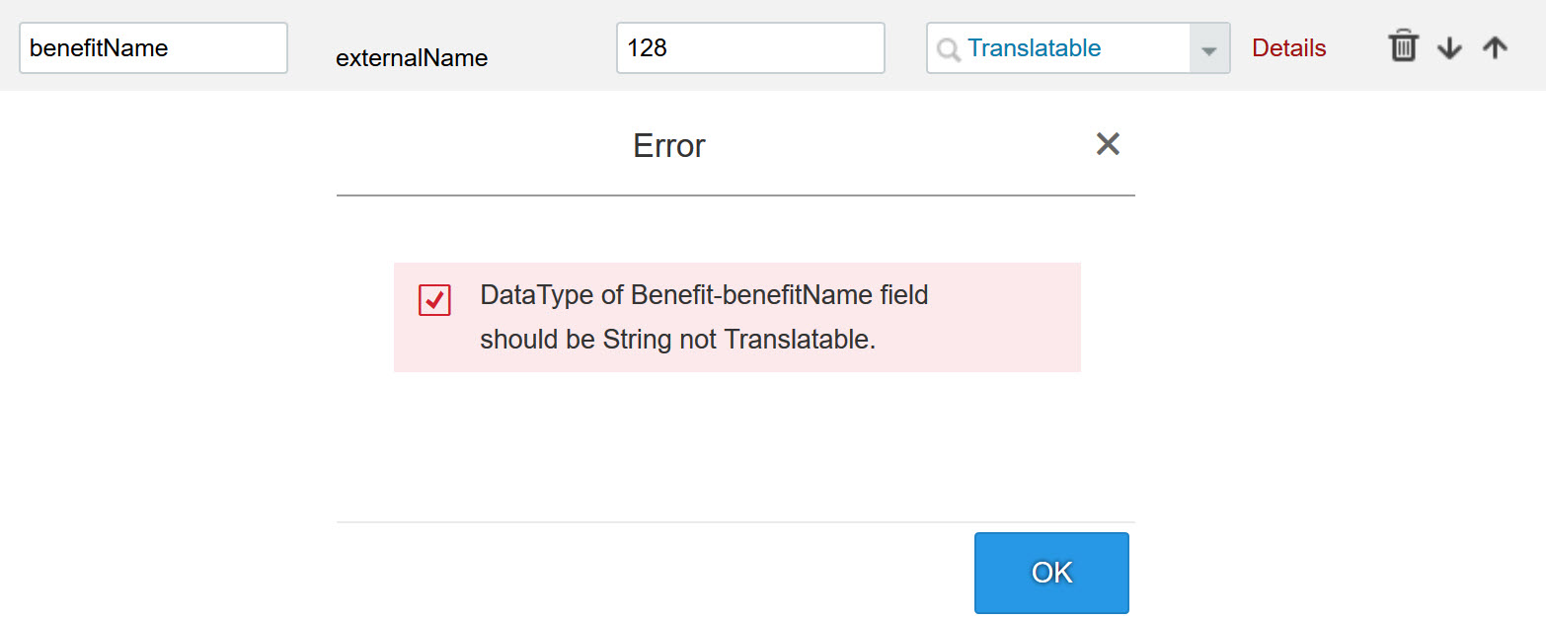Focus the benefitName text field
The height and width of the screenshot is (621, 1546).
point(153,47)
